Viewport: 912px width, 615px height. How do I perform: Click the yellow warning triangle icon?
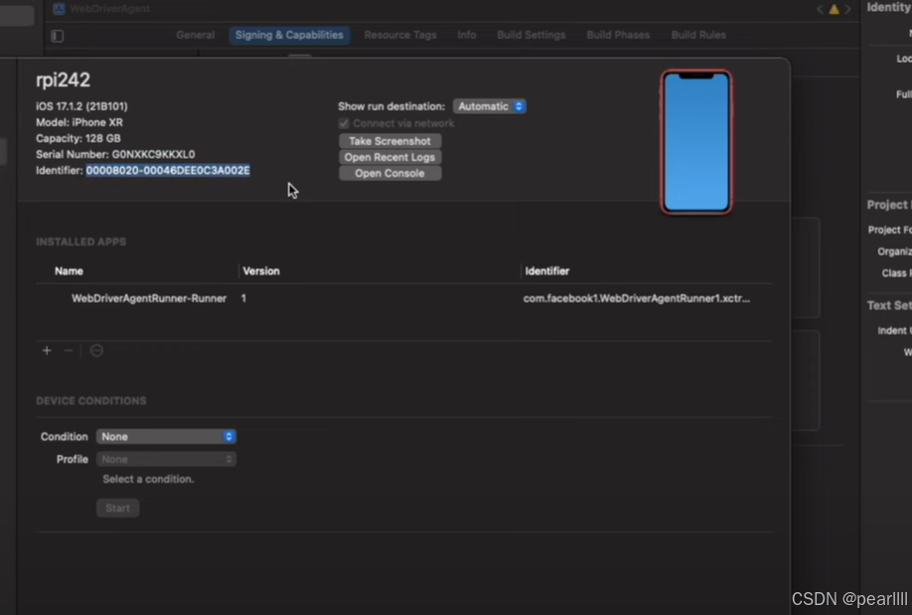tap(834, 9)
